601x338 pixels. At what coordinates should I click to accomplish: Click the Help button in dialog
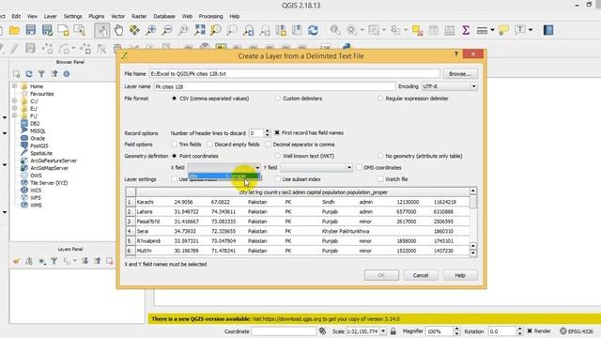(x=460, y=275)
